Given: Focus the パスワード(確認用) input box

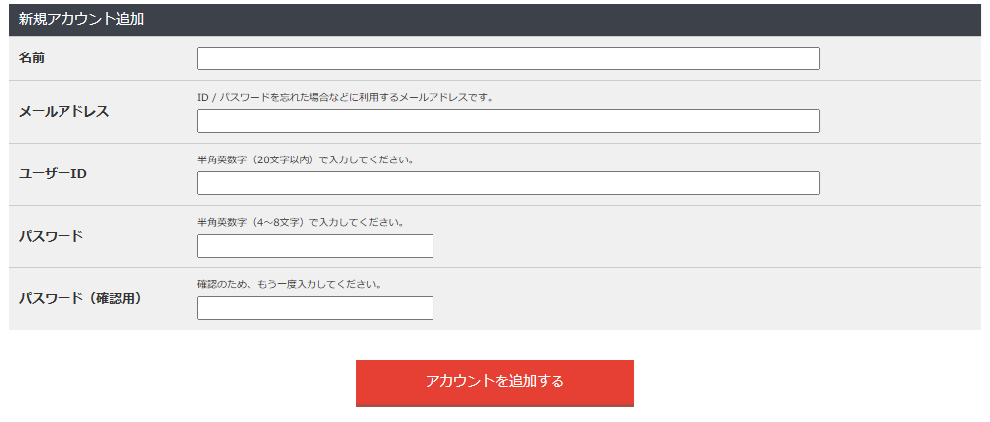Looking at the screenshot, I should [x=315, y=308].
